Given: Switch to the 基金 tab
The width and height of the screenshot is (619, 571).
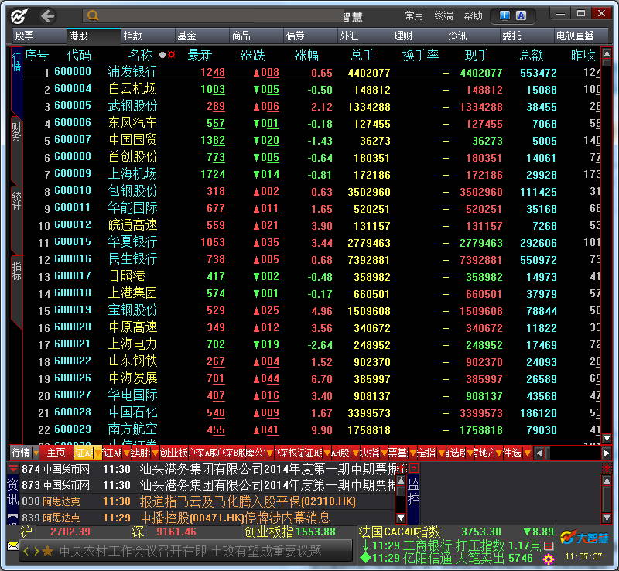Looking at the screenshot, I should (x=186, y=36).
